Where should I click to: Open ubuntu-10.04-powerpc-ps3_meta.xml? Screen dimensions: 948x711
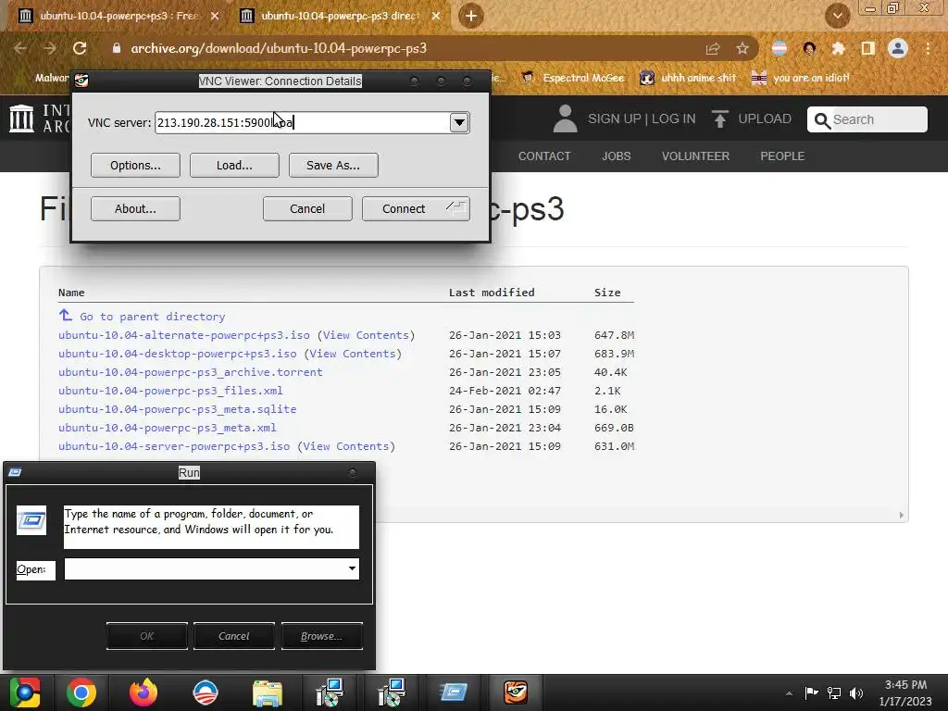168,428
